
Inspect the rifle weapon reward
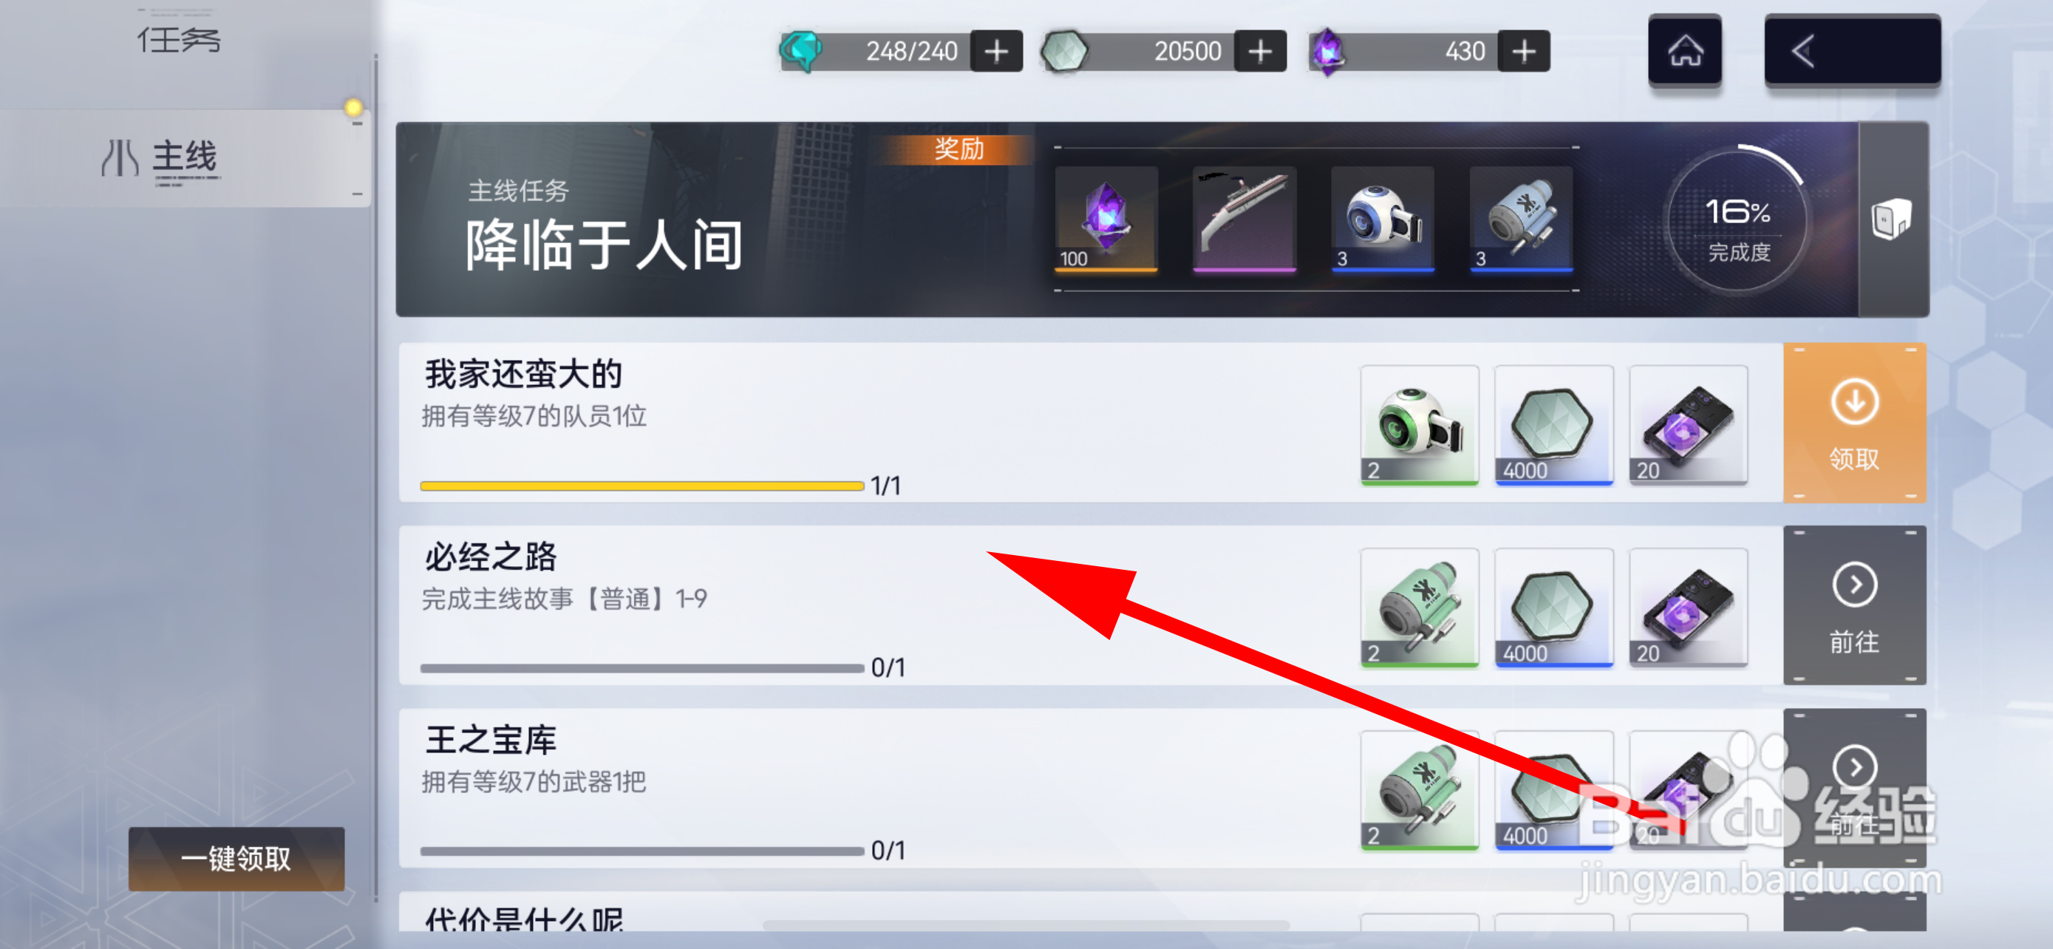[x=1244, y=219]
